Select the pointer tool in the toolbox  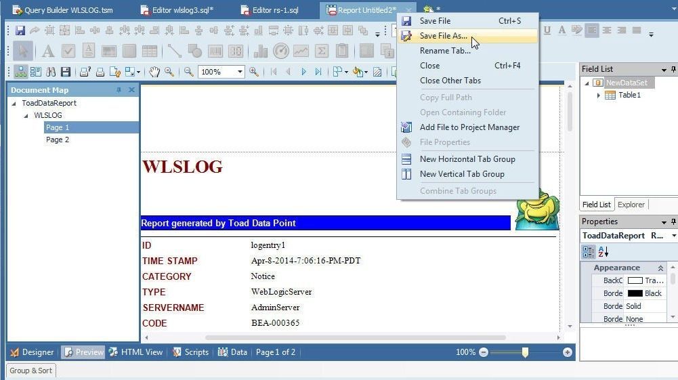[x=22, y=51]
